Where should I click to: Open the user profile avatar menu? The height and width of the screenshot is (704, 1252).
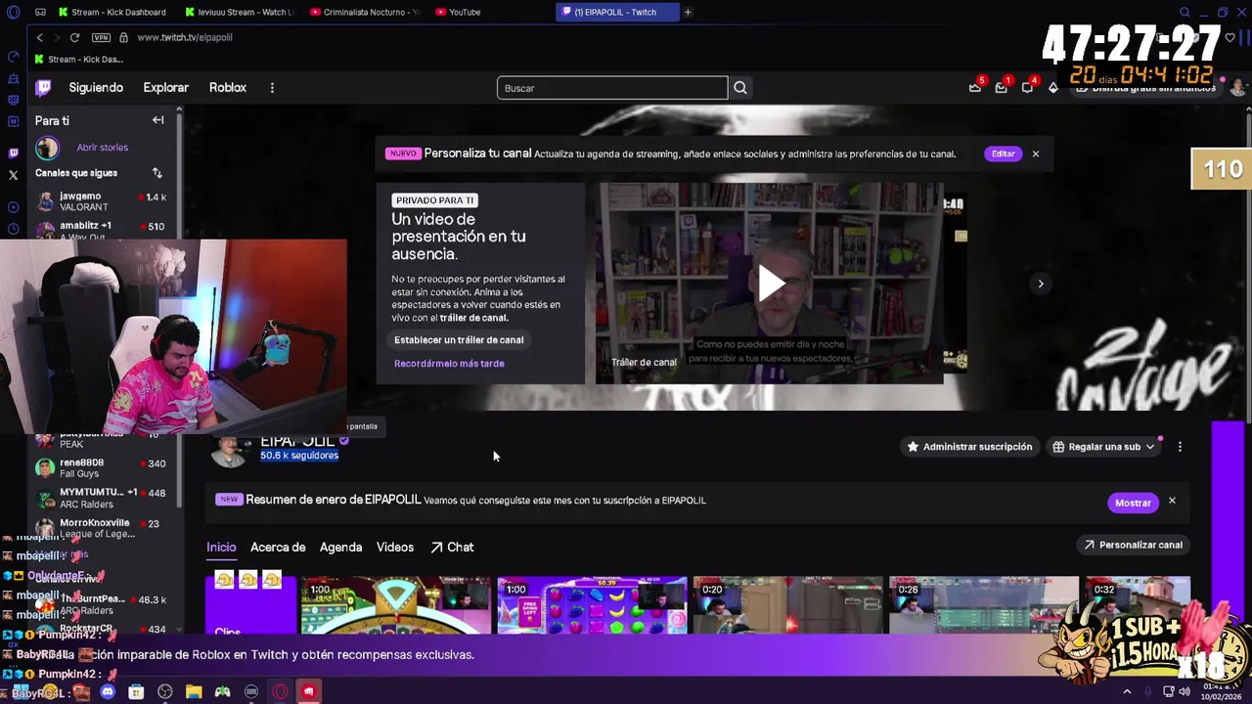(1238, 87)
